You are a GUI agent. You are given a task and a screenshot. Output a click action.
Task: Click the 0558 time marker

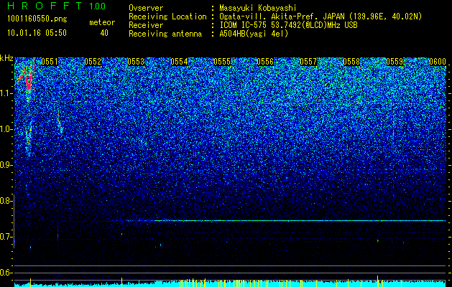351,62
